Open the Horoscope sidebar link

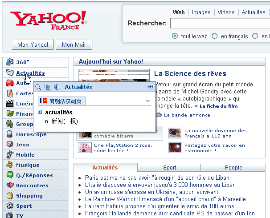pos(31,134)
